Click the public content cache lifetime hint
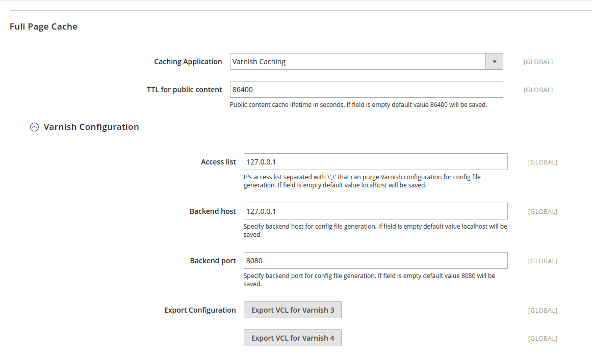 coord(358,104)
